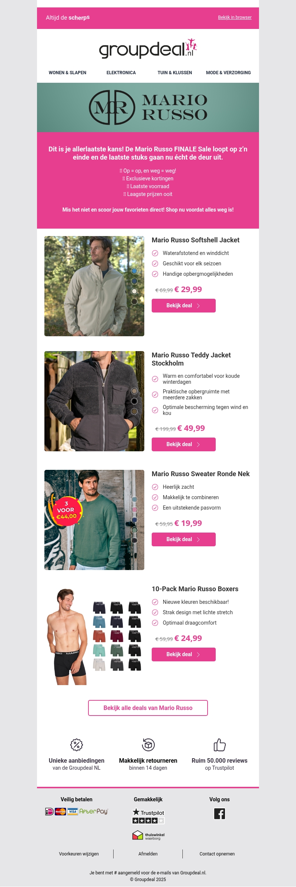Click Bekijk deal for Softshell Jacket
Viewport: 296px width, 887px height.
pos(184,305)
